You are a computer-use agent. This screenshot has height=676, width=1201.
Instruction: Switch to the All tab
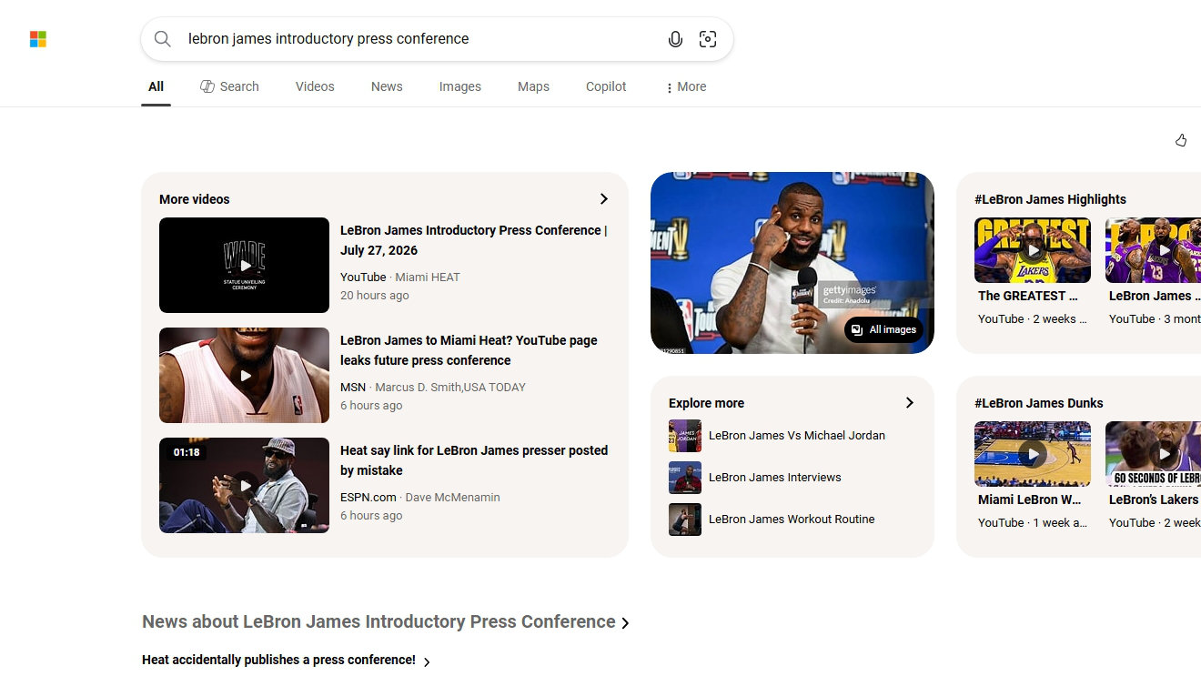tap(156, 86)
